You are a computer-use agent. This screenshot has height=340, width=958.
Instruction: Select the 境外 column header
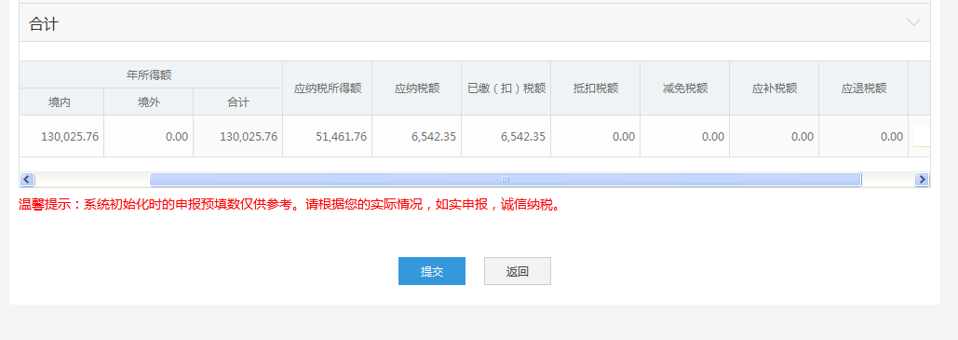(148, 102)
